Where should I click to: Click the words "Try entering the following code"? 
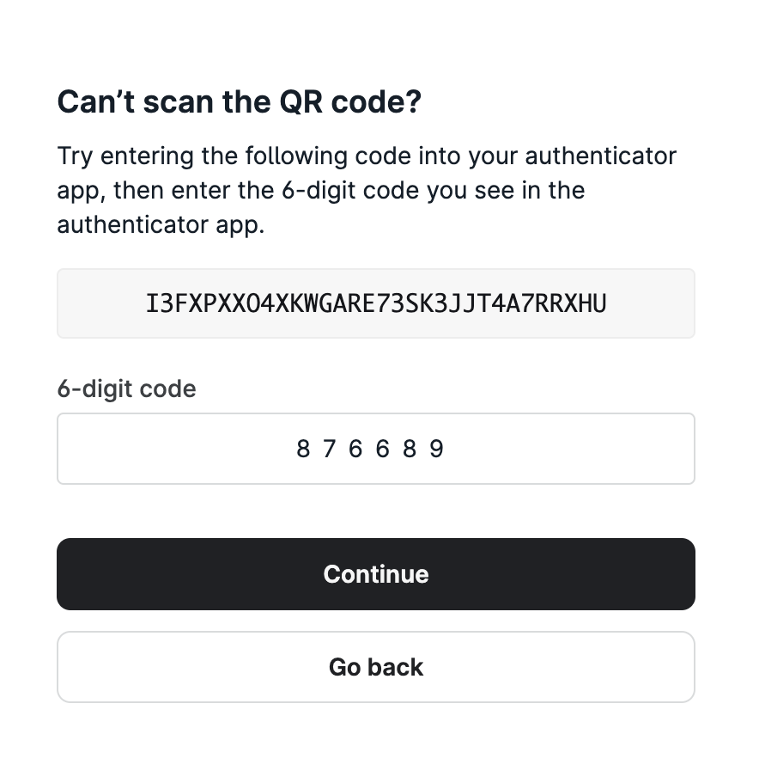coord(234,156)
